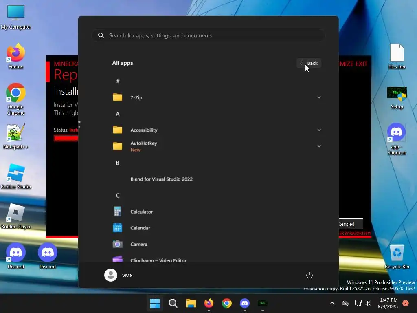Jump via the B letter header

point(118,163)
